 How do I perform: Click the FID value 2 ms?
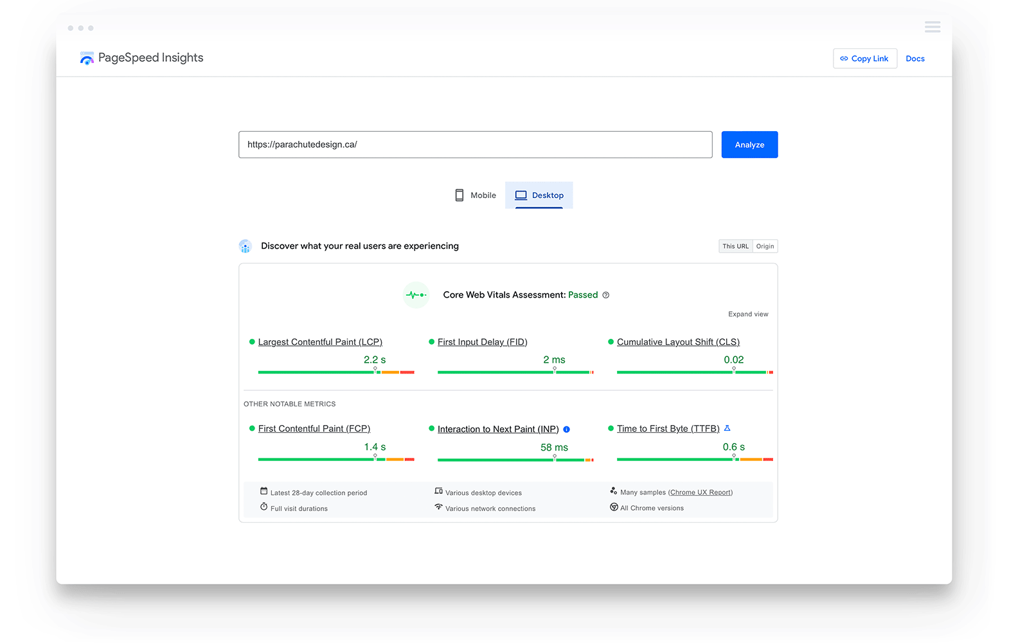554,360
